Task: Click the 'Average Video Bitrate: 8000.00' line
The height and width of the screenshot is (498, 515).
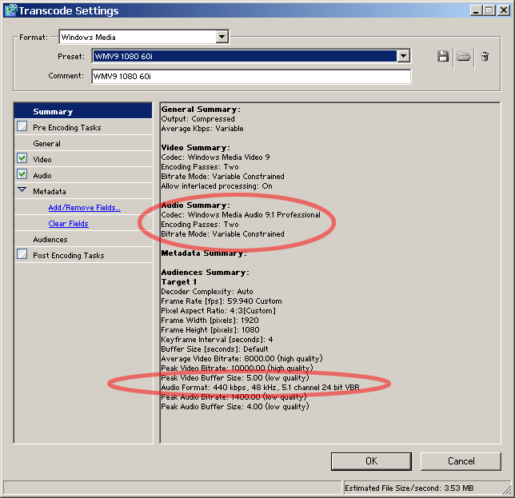Action: 242,358
